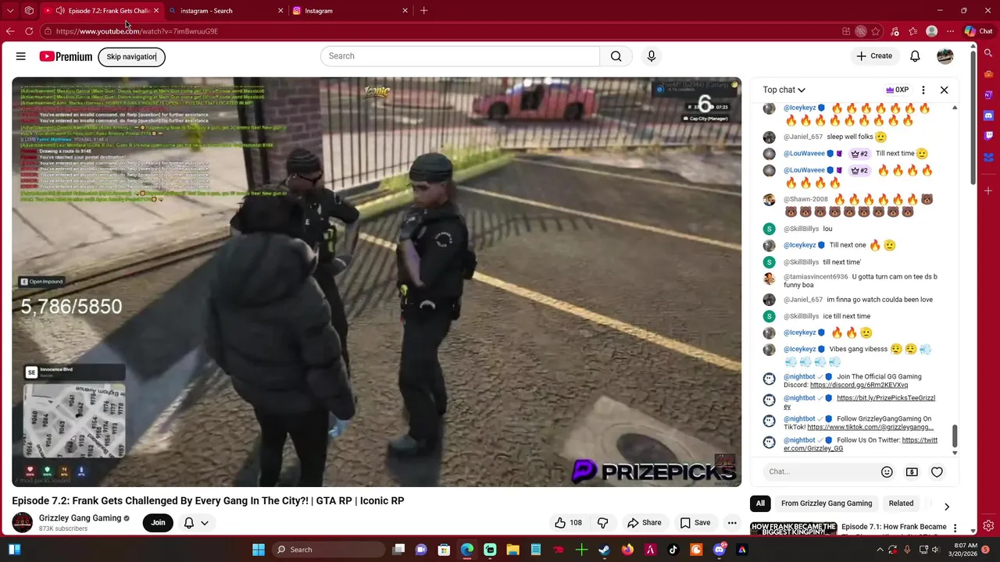Open the Discord invite link in chat
The width and height of the screenshot is (1000, 562).
click(x=859, y=386)
